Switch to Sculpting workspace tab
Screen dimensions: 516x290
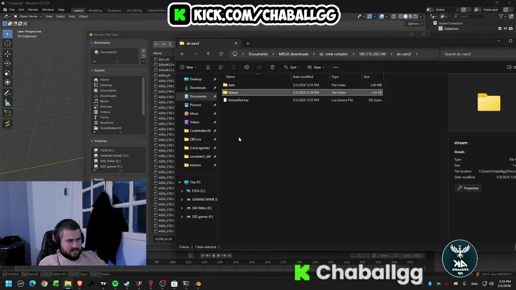(114, 10)
